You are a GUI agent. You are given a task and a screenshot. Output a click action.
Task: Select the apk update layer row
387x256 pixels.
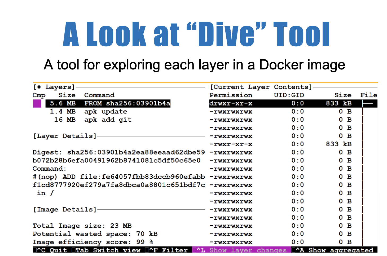(x=89, y=112)
